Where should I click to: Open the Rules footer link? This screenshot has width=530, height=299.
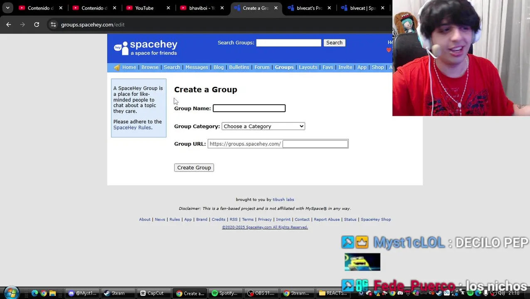point(175,220)
